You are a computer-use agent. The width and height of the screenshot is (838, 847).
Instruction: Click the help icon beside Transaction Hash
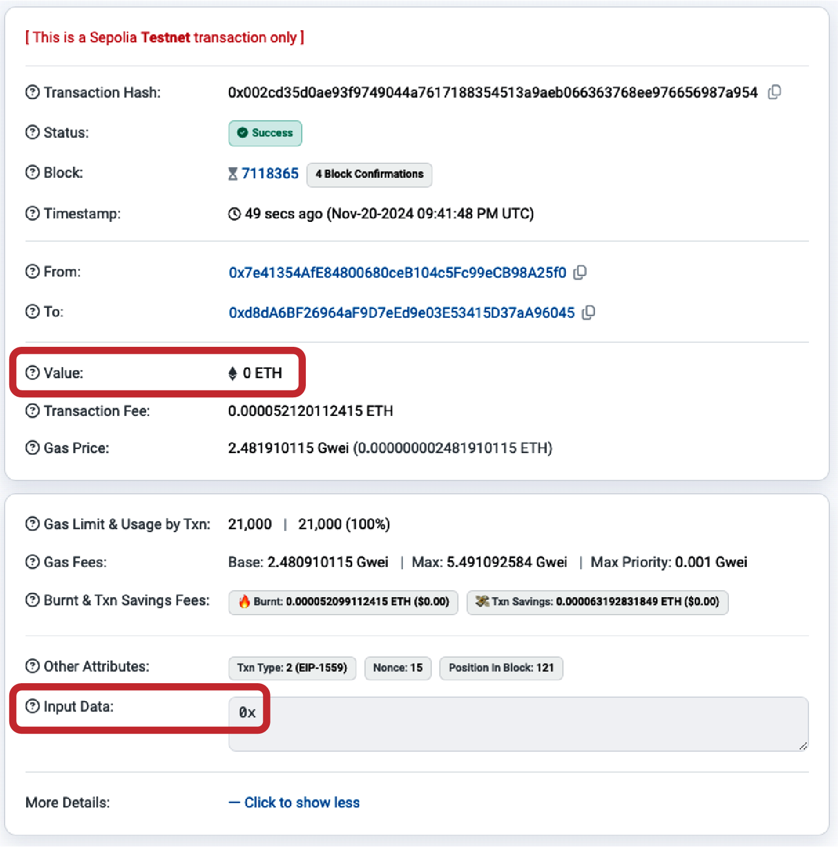pyautogui.click(x=32, y=92)
